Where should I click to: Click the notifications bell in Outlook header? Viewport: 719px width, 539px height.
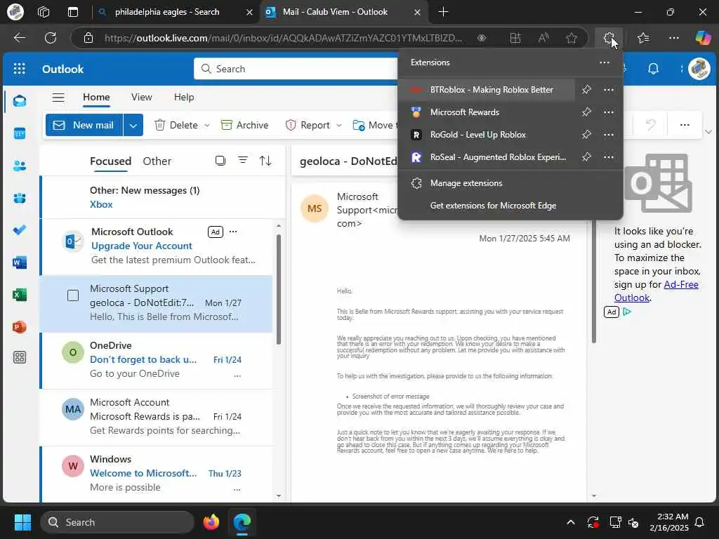click(x=653, y=69)
